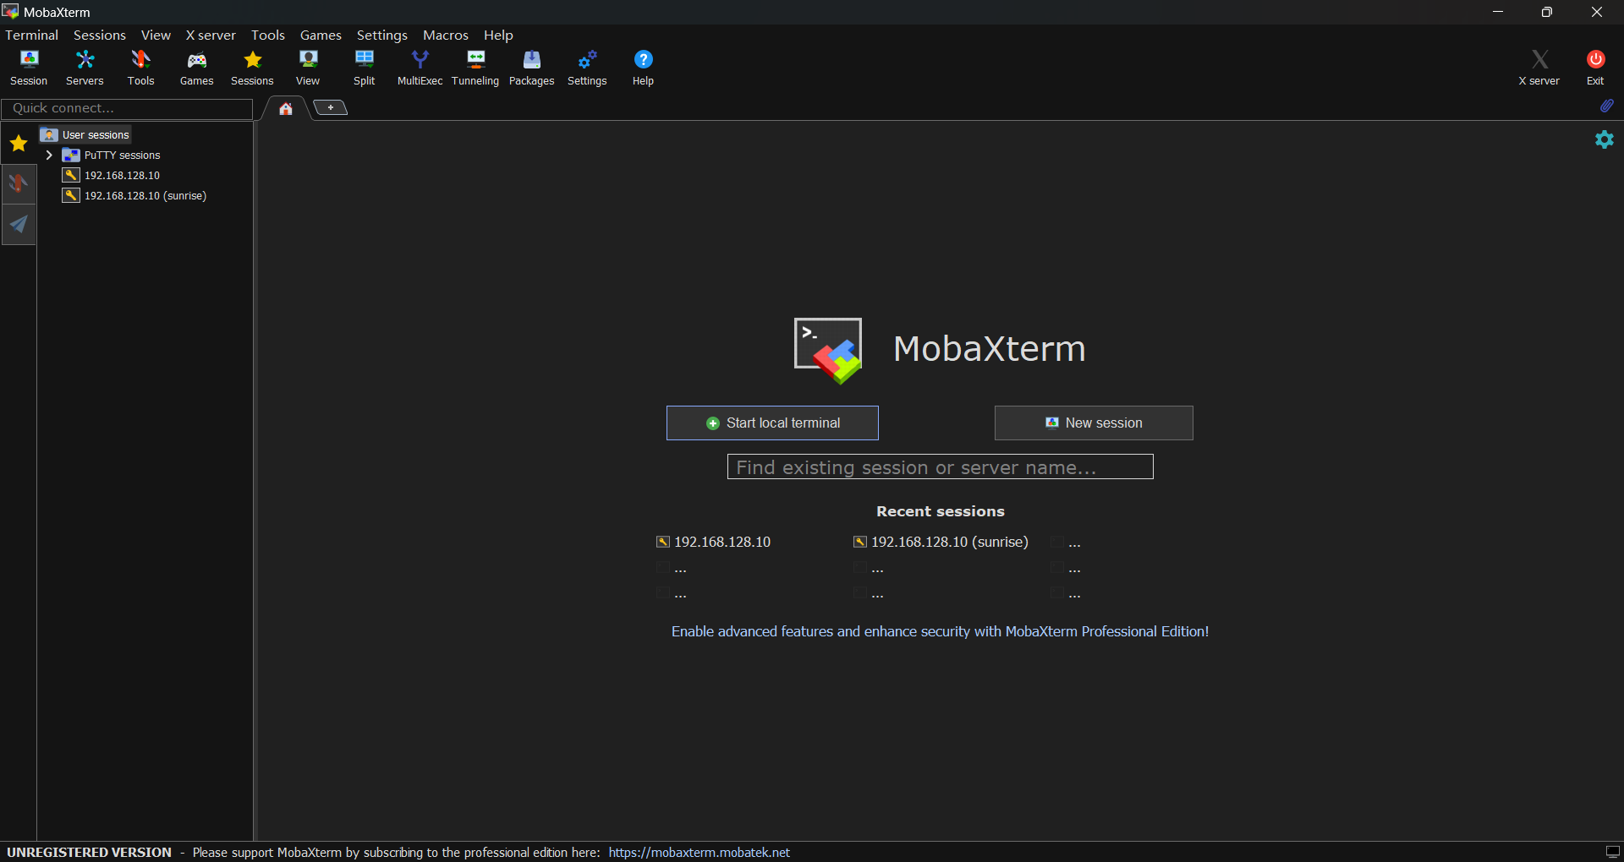Click the MultiExec toolbar icon

point(420,68)
